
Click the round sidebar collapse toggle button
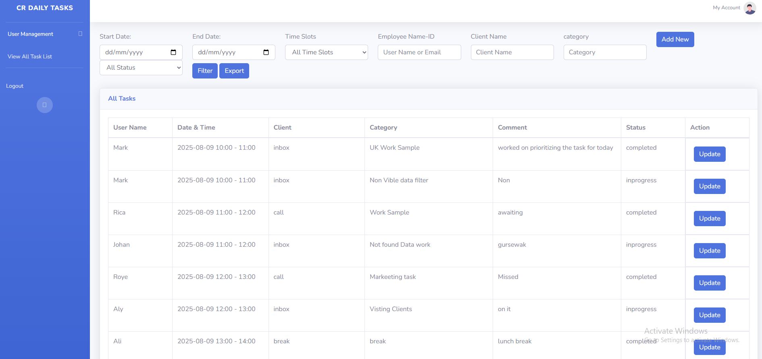(45, 105)
